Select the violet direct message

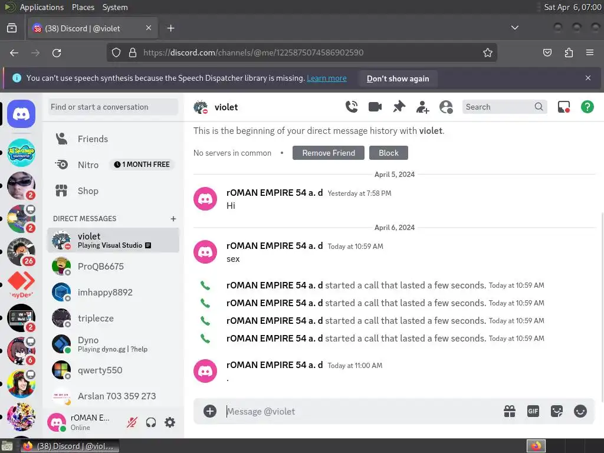pos(113,241)
